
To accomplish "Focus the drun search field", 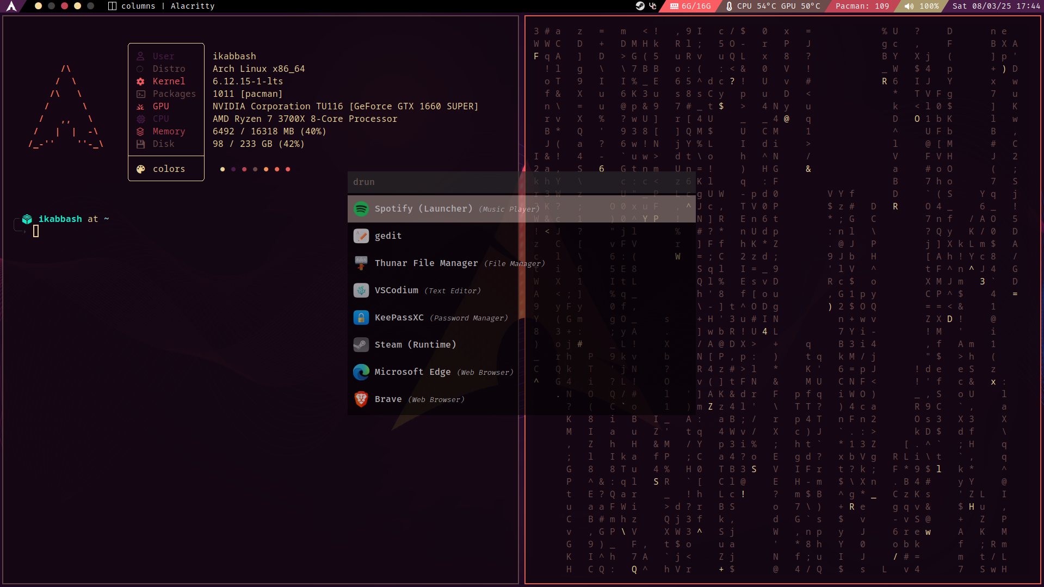I will tap(521, 182).
